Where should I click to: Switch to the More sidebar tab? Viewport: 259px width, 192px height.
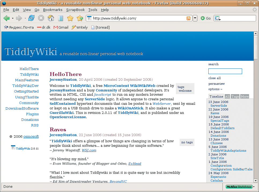click(245, 97)
